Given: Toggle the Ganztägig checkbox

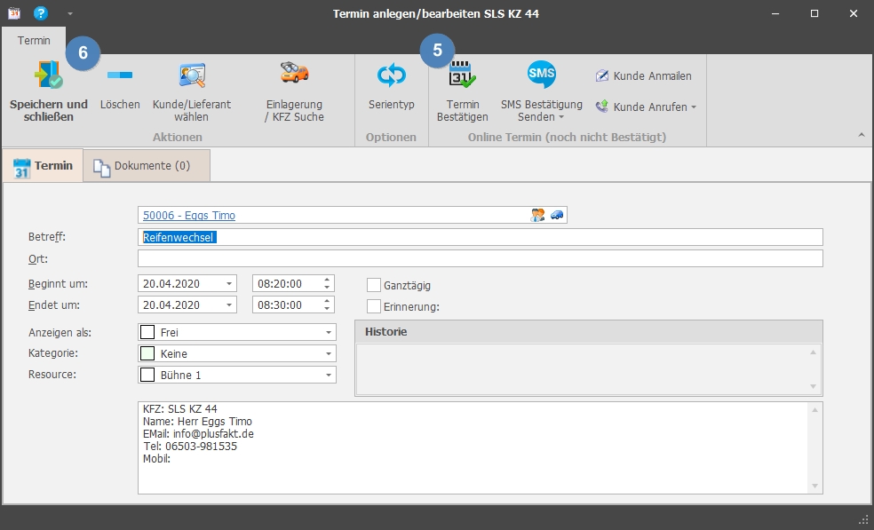Looking at the screenshot, I should pyautogui.click(x=373, y=285).
